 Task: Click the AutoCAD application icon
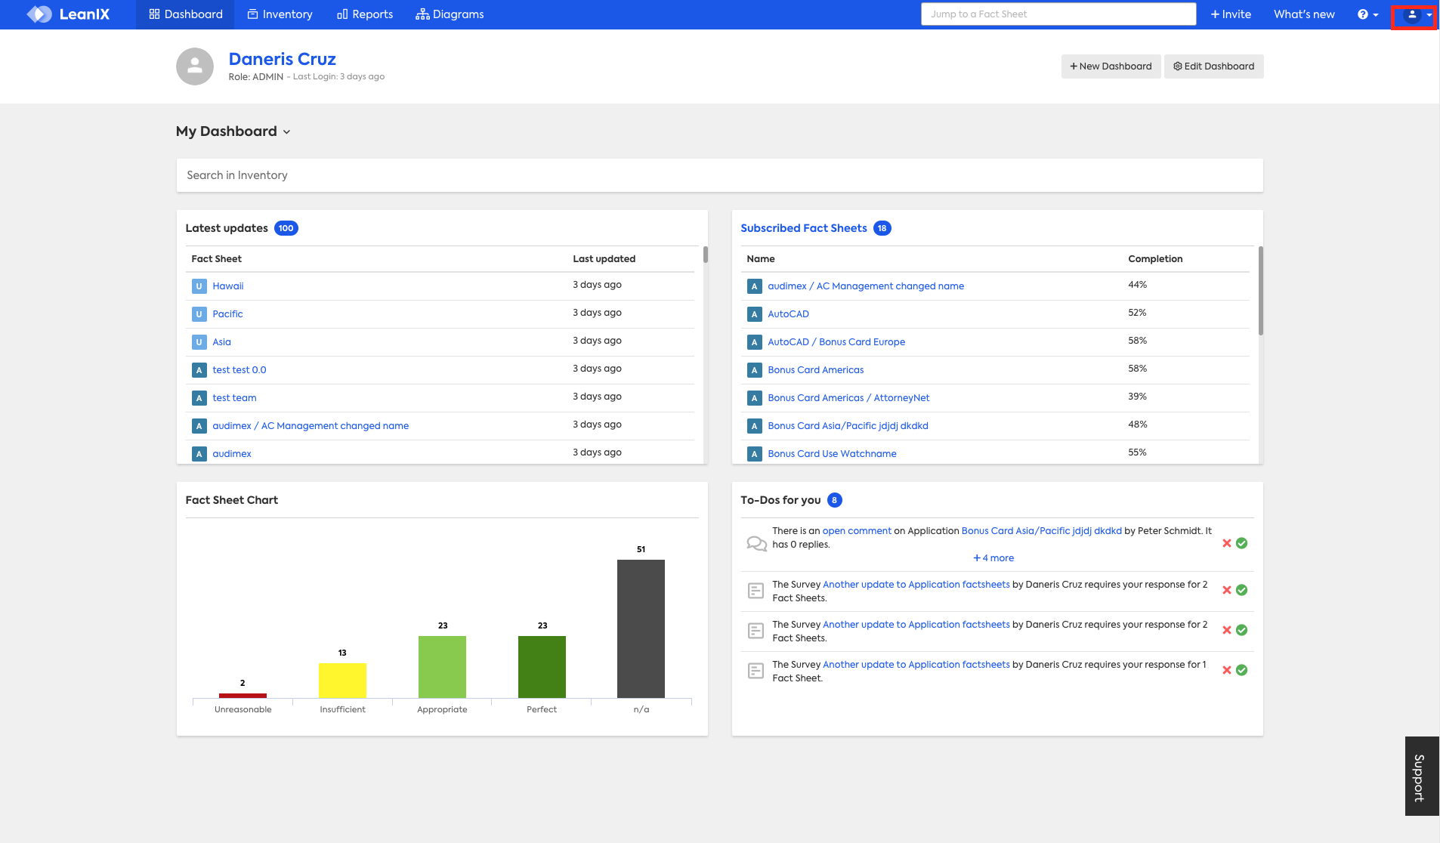point(754,314)
